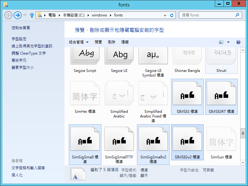The width and height of the screenshot is (248, 186).
Task: Select 本機磁碟 (C:) breadcrumb
Action: tap(74, 15)
